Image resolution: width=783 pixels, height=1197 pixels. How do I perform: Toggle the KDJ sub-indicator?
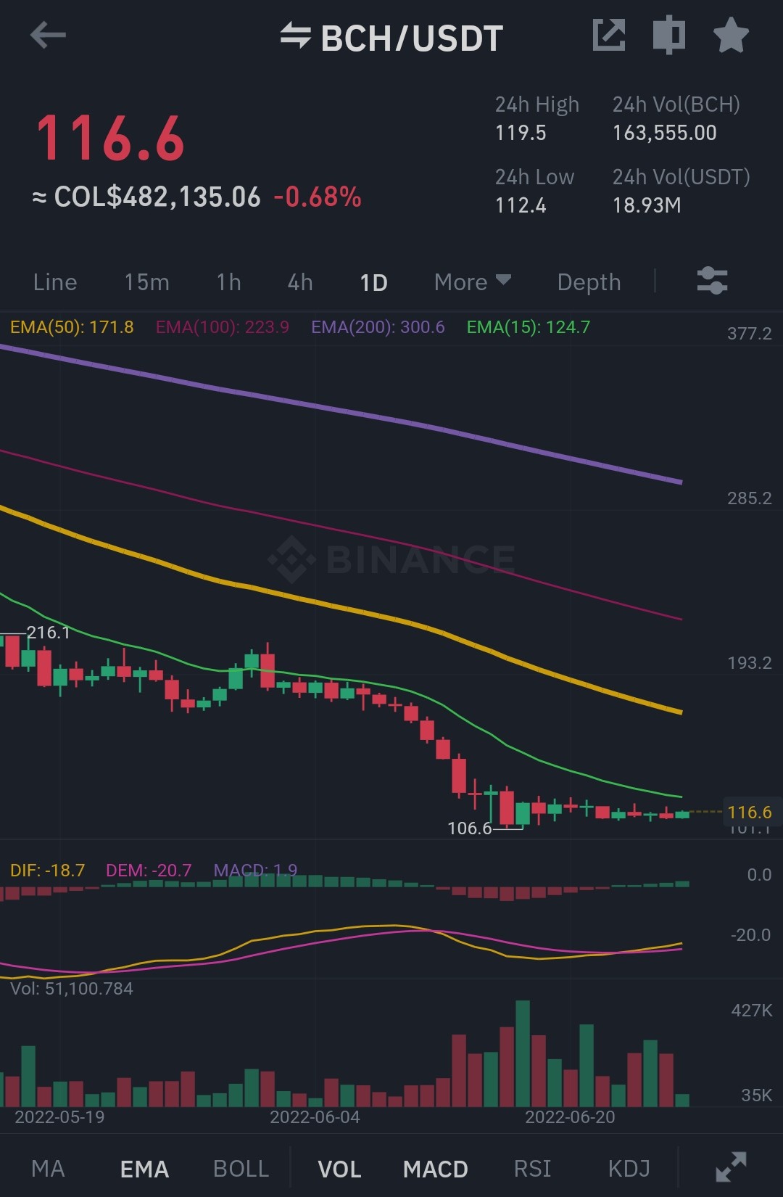click(x=629, y=1169)
